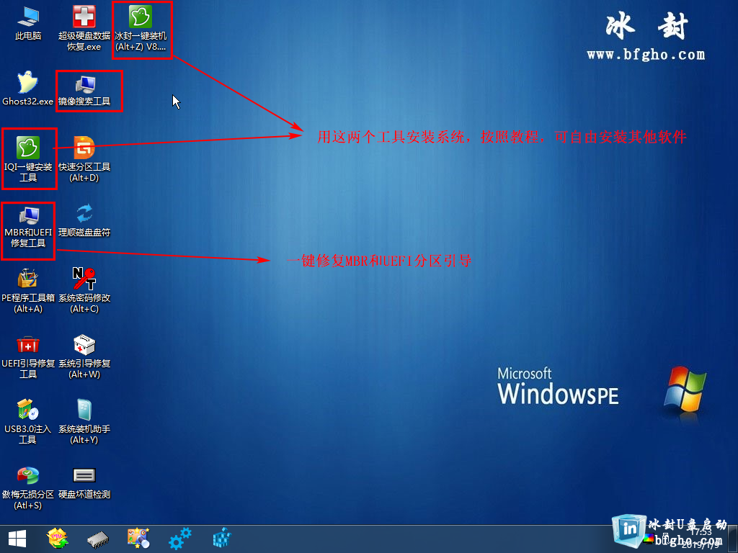Open 镜像搜索工具 desktop icon

[x=84, y=91]
